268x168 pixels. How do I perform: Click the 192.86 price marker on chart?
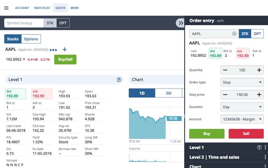(x=174, y=118)
